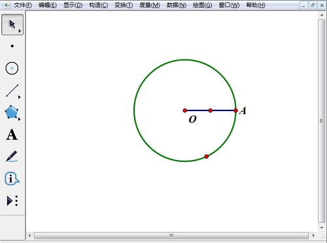327x243 pixels.
Task: Click the horizontal scrollbar thumb
Action: (171, 235)
